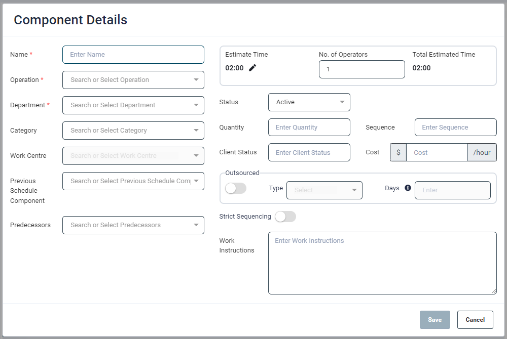The width and height of the screenshot is (507, 339).
Task: Click the Cost input field
Action: tap(436, 152)
